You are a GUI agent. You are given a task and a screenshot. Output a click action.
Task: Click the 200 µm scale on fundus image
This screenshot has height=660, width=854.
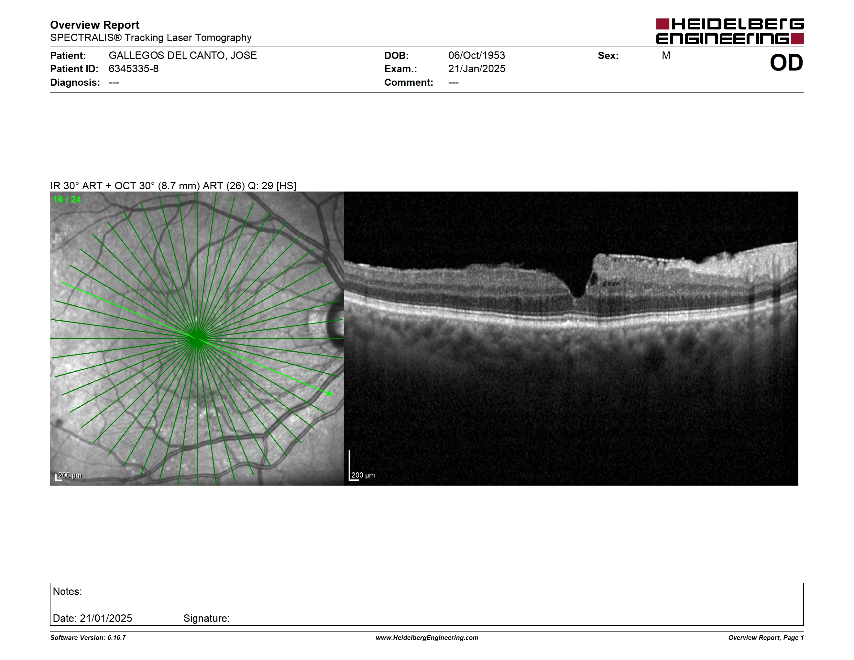click(69, 476)
